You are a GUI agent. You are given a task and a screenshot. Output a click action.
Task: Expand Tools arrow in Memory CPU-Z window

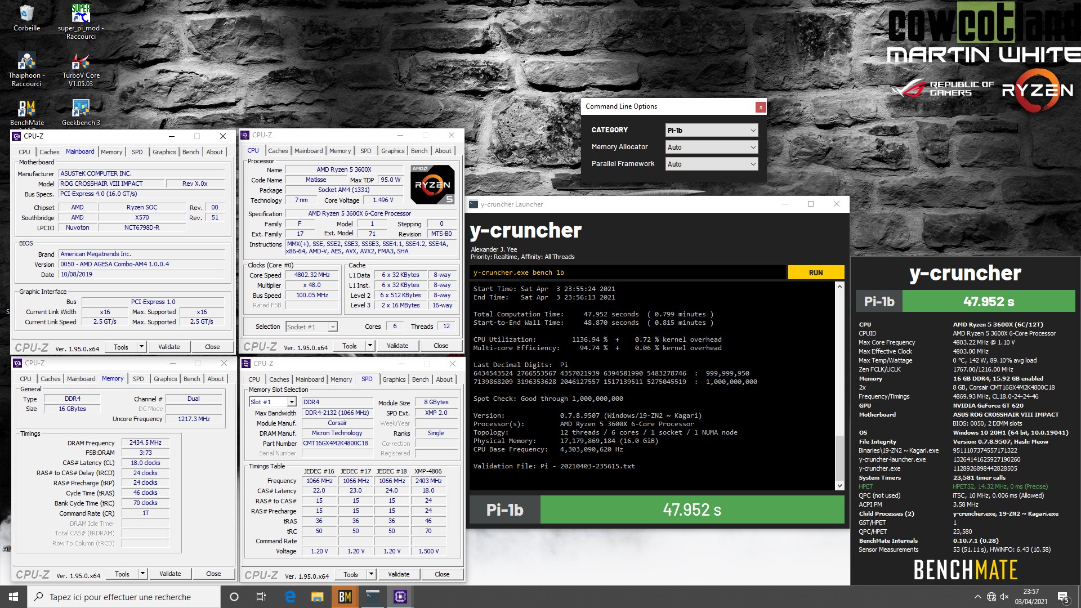(x=142, y=574)
